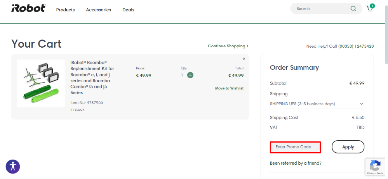Open the Accessories menu
Image resolution: width=388 pixels, height=179 pixels.
(x=99, y=10)
